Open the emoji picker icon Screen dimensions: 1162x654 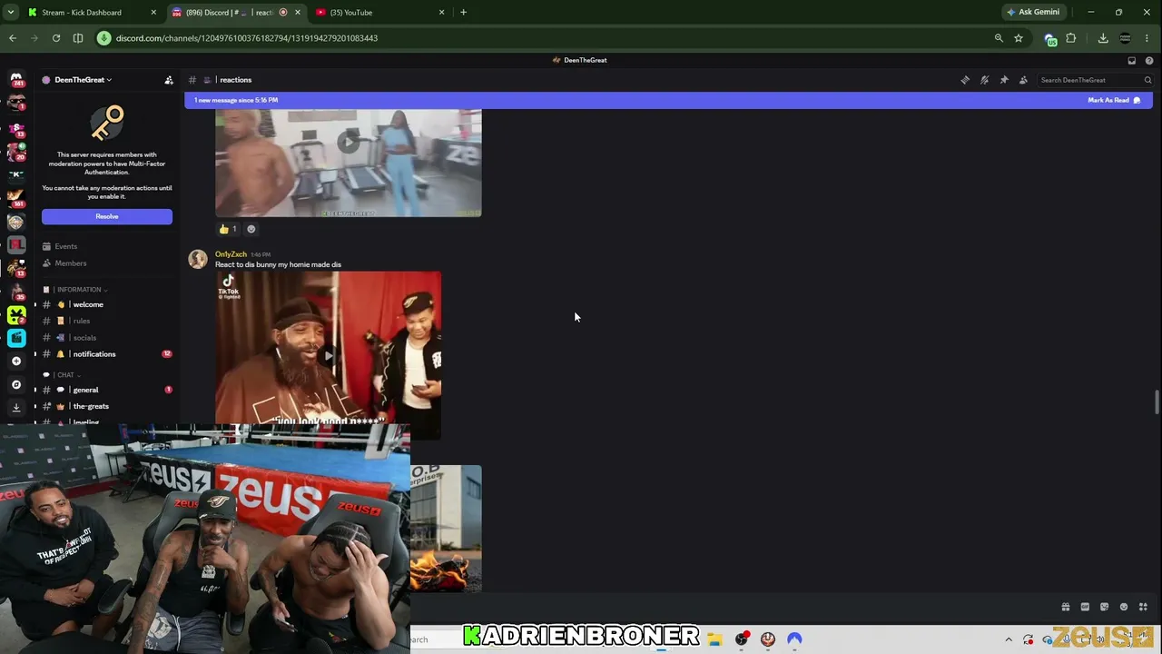pos(1124,607)
